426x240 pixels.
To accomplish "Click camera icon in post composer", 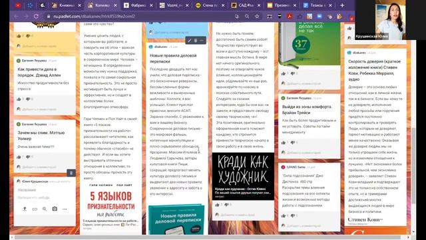I will coord(55,209).
